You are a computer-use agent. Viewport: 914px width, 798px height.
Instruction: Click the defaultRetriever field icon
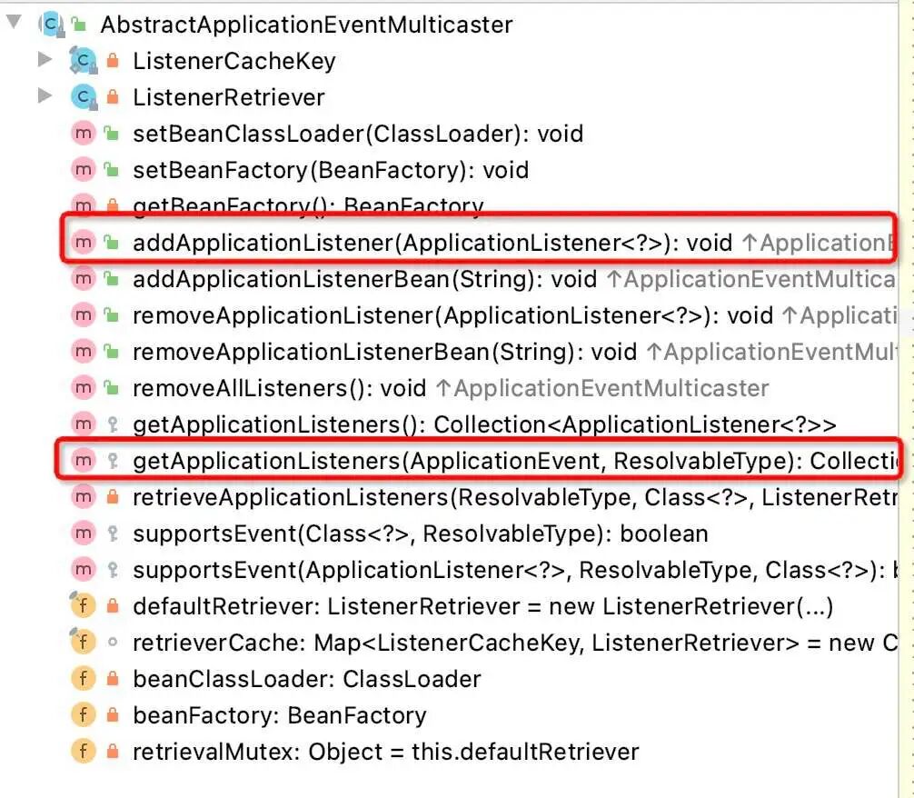(83, 605)
